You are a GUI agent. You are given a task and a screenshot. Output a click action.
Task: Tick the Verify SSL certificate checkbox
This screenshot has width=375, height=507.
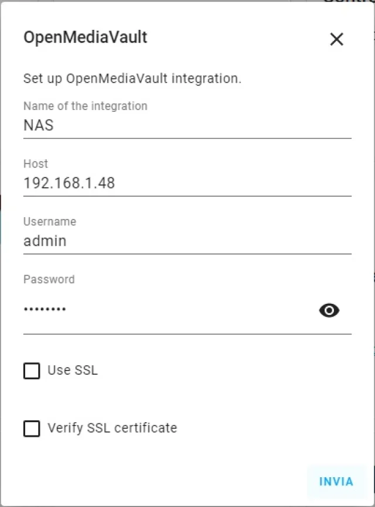(x=32, y=429)
